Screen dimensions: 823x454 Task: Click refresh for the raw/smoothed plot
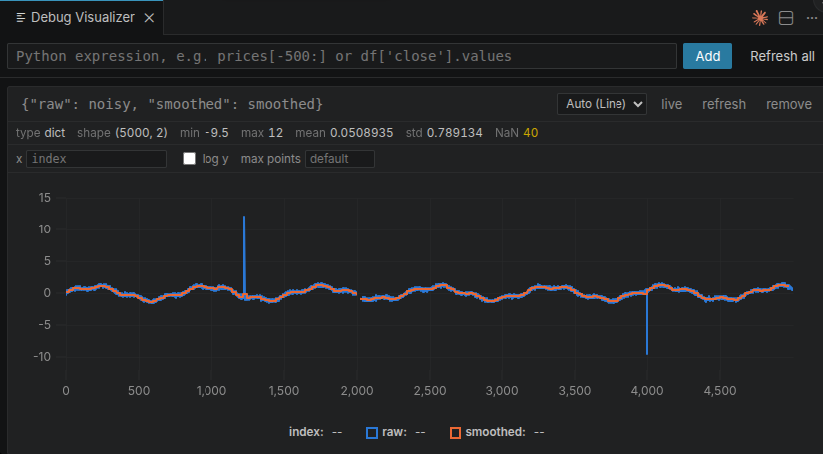pos(724,104)
